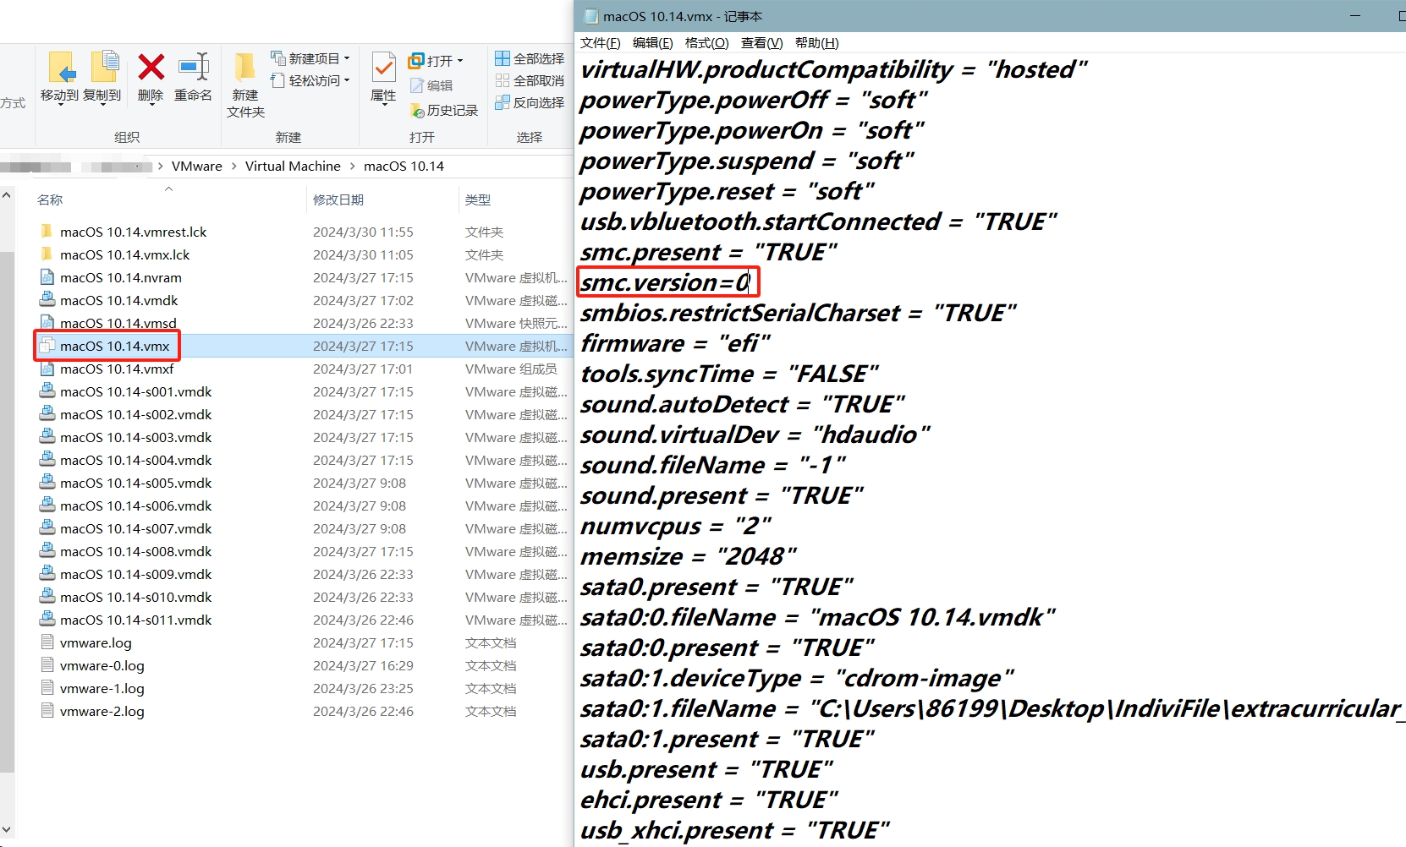The width and height of the screenshot is (1406, 847).
Task: Select the macOS 10.14.vmrest.lck folder icon
Action: [x=47, y=231]
